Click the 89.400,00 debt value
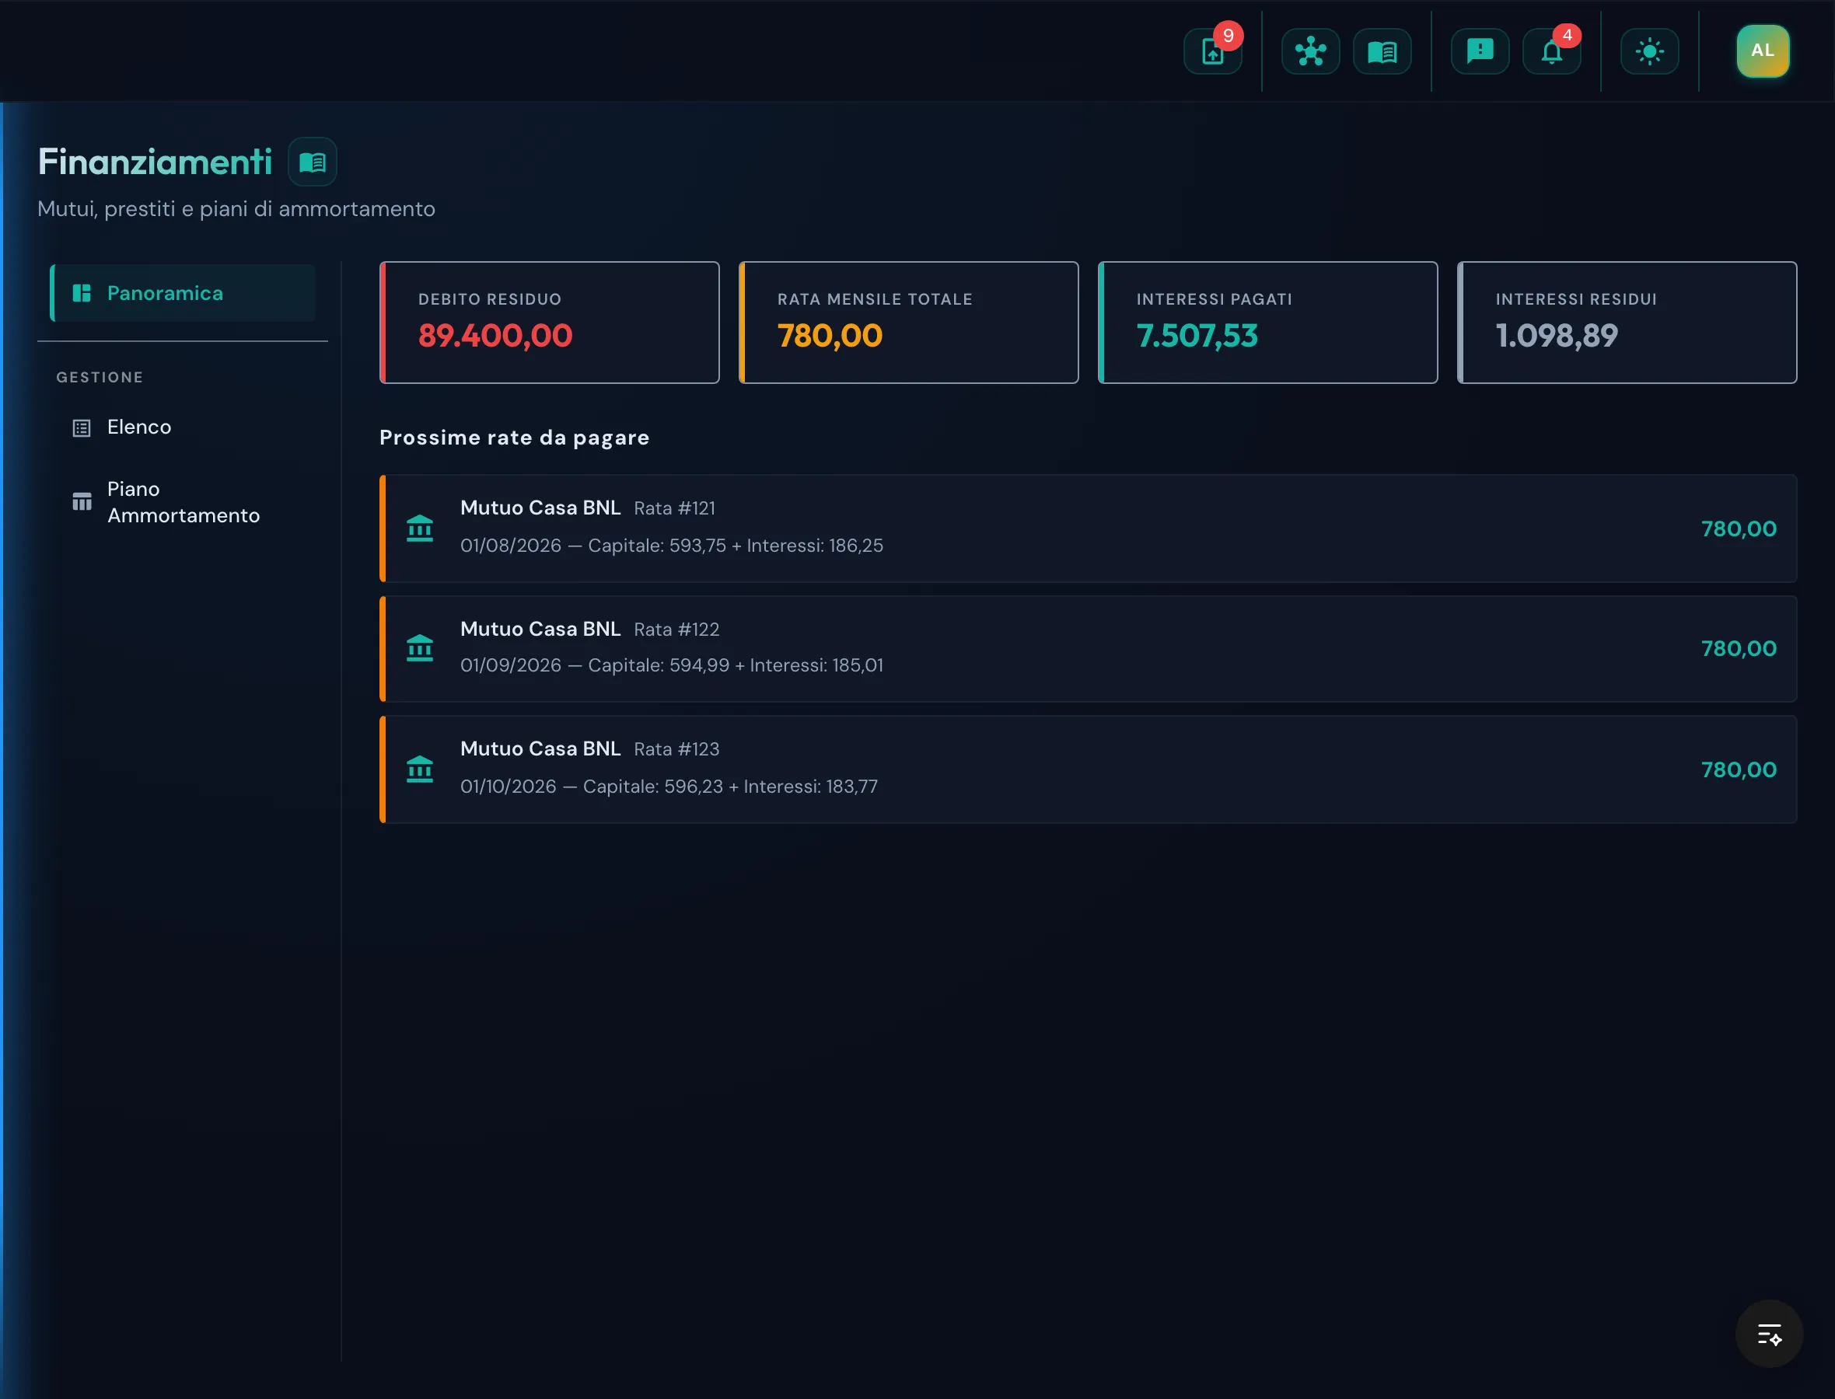 click(495, 336)
